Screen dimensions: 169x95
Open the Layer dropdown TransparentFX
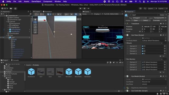point(160,18)
